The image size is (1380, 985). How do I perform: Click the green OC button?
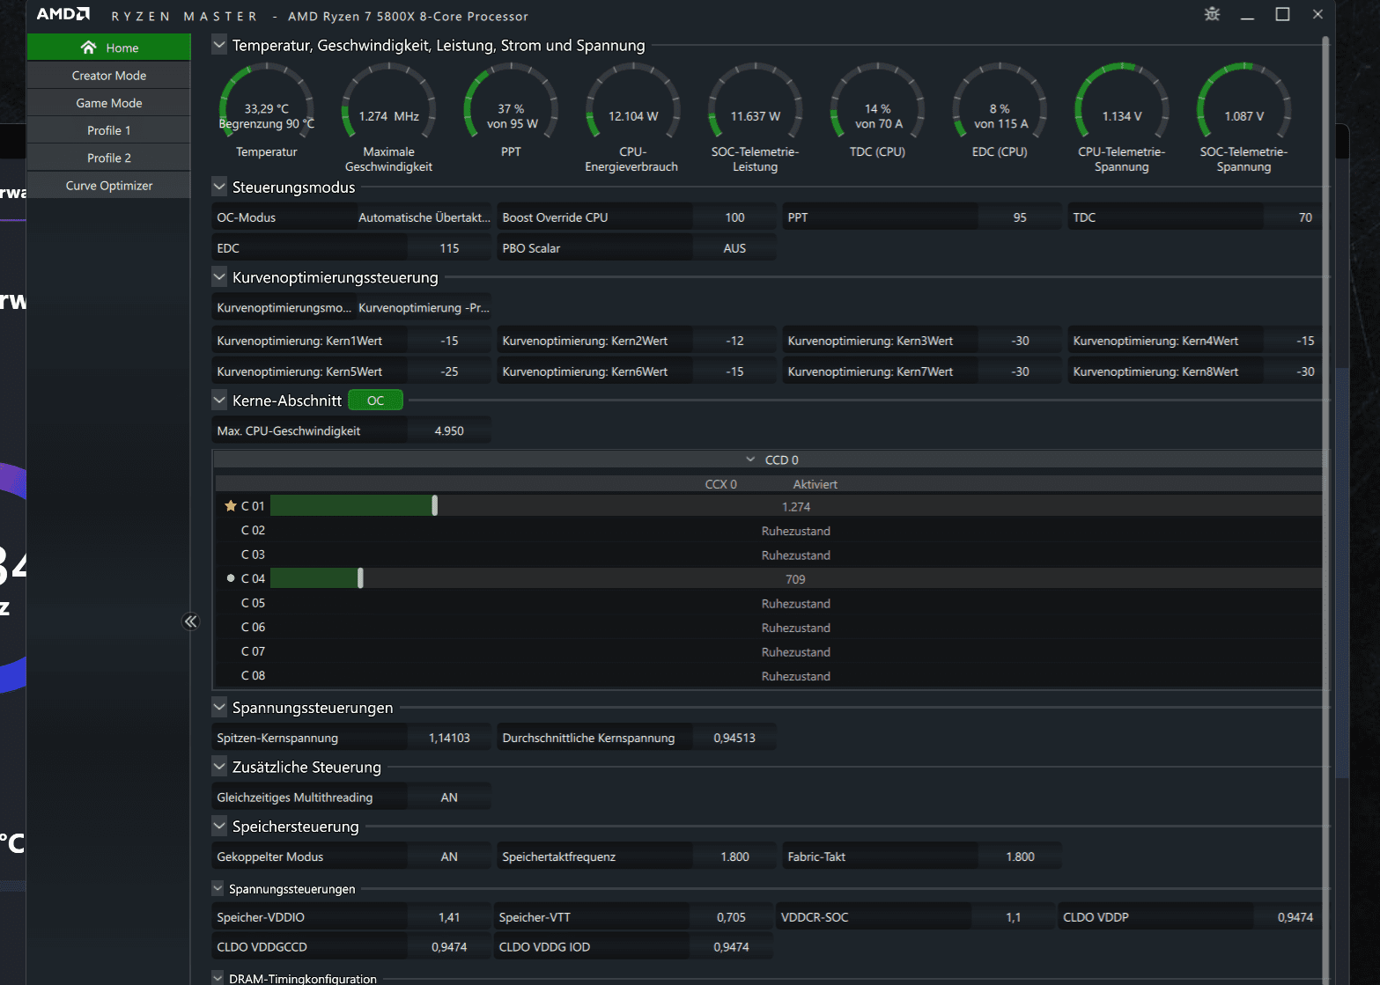375,401
